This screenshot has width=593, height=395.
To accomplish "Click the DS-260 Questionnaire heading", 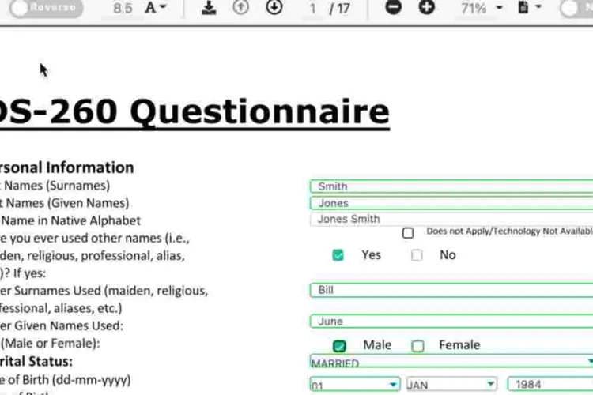I will coord(195,112).
